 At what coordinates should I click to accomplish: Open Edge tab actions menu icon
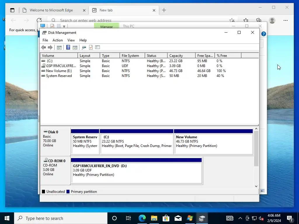click(12, 10)
